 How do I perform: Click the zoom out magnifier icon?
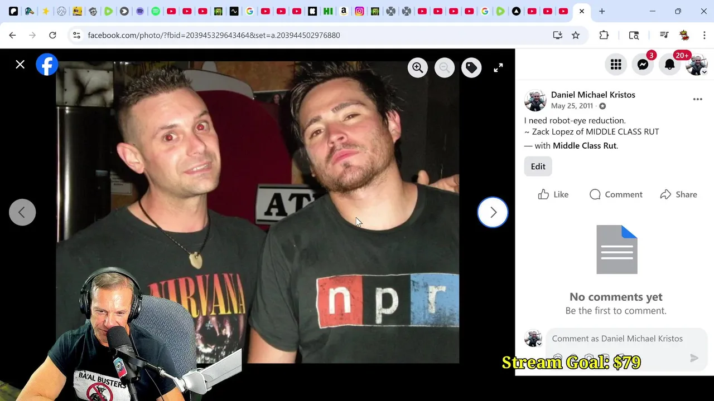pos(445,67)
